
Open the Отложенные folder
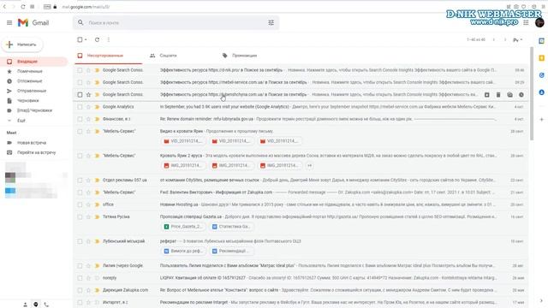(30, 81)
